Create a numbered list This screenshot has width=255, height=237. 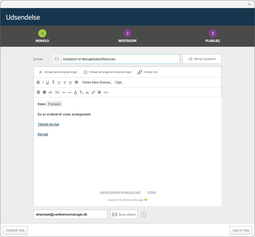pyautogui.click(x=57, y=92)
